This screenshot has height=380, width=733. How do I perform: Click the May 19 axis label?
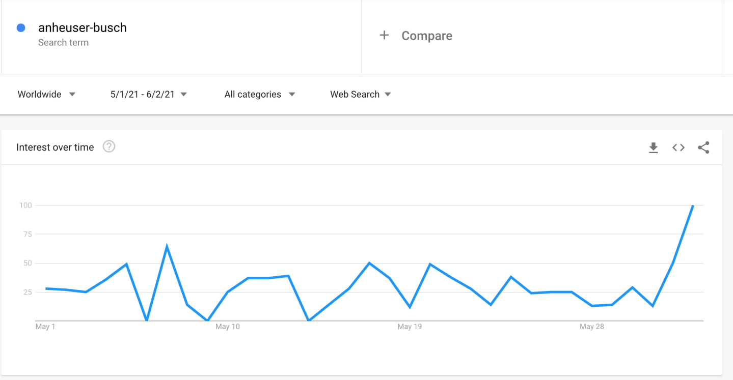[410, 327]
